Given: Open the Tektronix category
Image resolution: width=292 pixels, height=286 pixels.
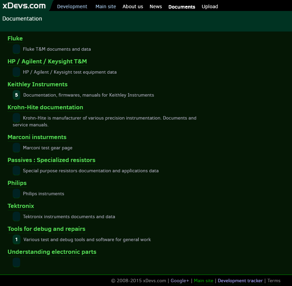Looking at the screenshot, I should click(21, 206).
